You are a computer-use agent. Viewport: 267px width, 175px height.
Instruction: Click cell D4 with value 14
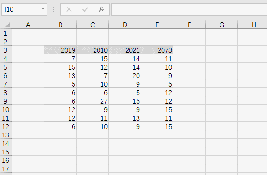coord(125,58)
